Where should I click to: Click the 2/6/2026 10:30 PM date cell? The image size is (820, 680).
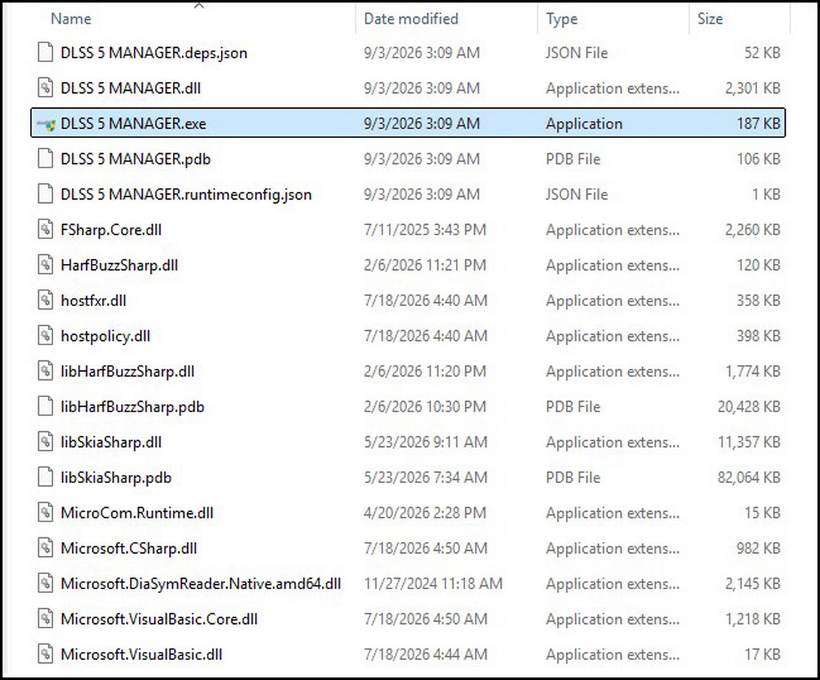(x=425, y=407)
